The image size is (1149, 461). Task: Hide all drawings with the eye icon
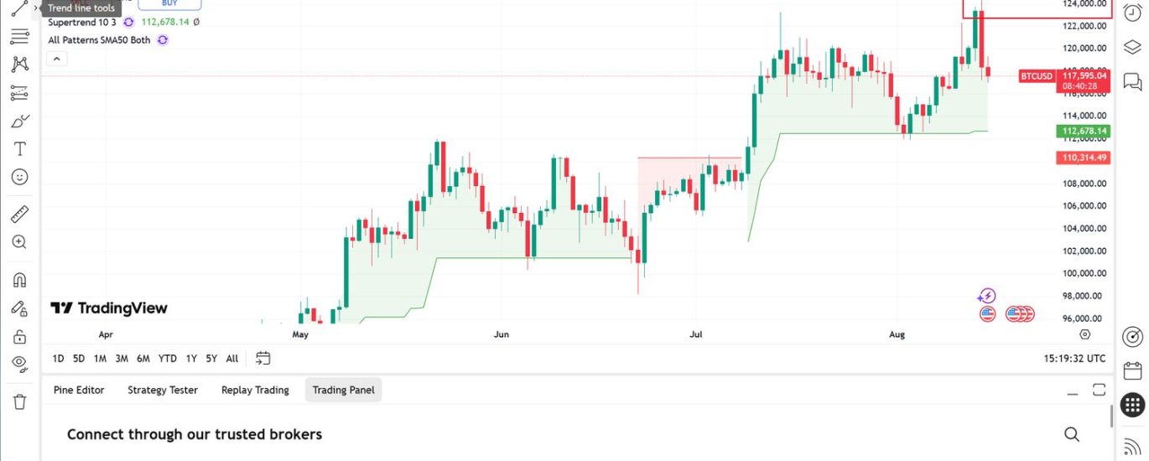20,364
